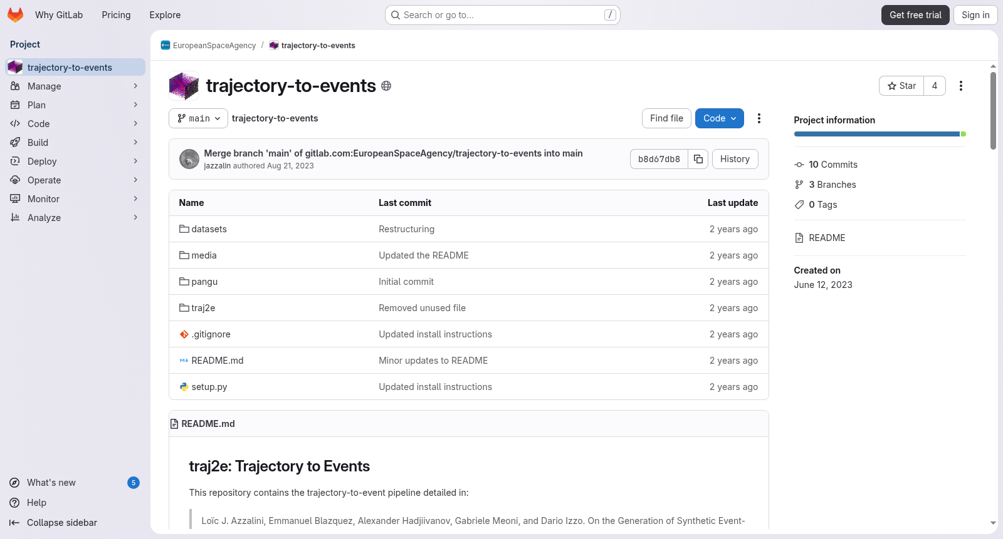Screen dimensions: 1003x539
Task: Click the Code brackets icon in sidebar
Action: pos(15,124)
